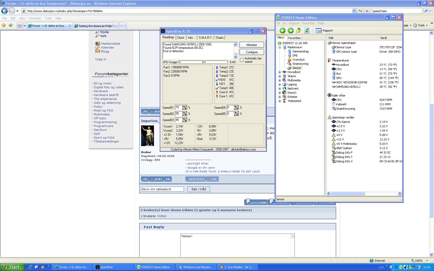Click the EVEREST v2.20.405 root node
This screenshot has width=434, height=271.
tap(295, 43)
